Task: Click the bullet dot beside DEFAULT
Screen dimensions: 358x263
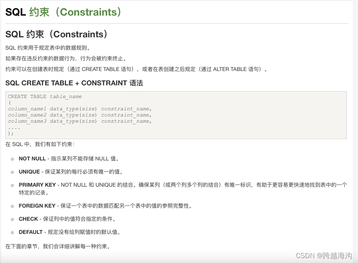Action: pos(12,232)
